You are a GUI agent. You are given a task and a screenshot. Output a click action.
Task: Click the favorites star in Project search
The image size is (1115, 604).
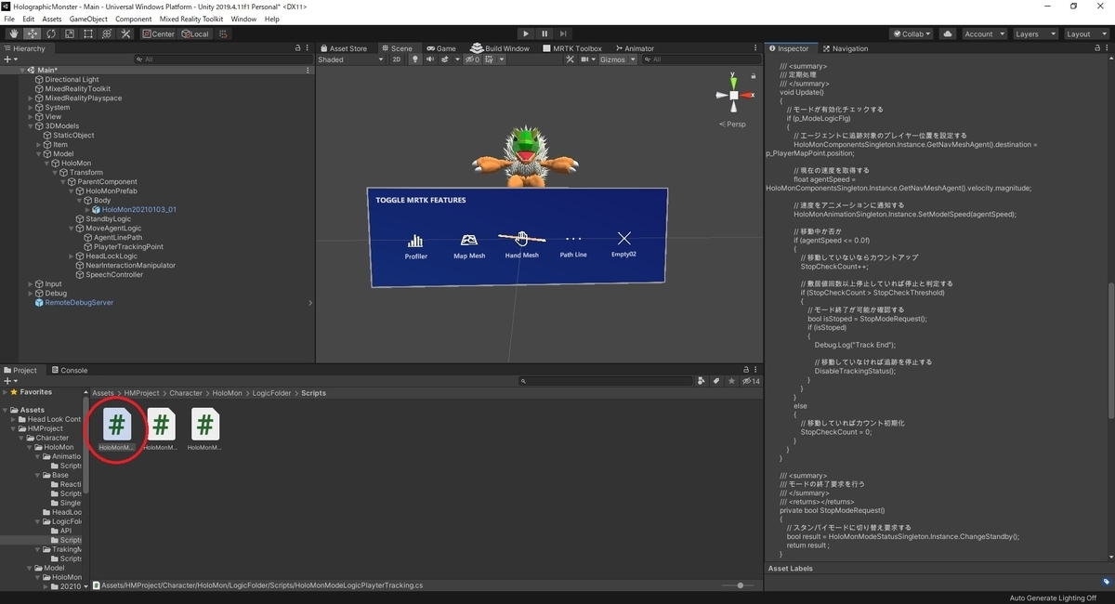pos(730,381)
